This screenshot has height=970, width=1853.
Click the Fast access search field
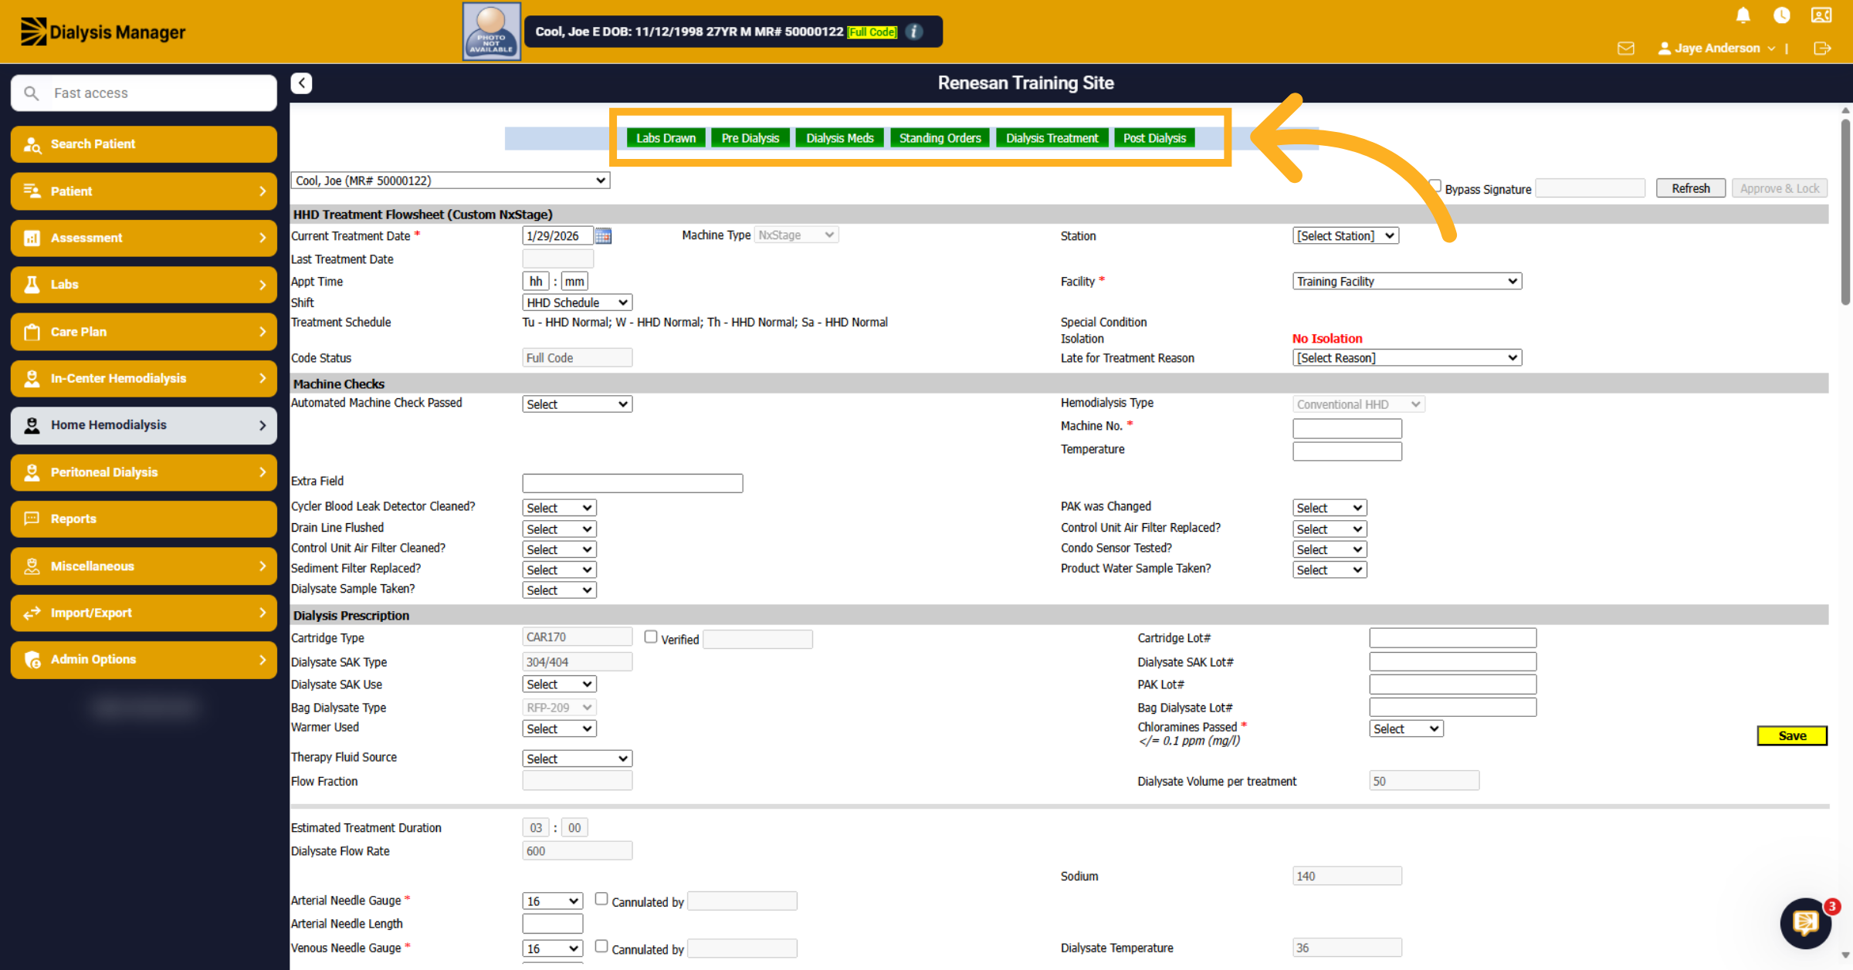tap(144, 93)
